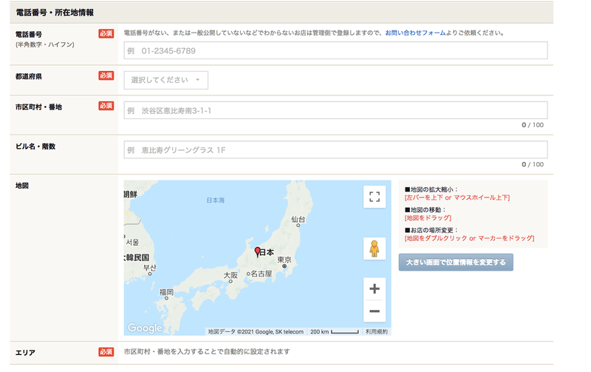Click the 仙台 city marker on map
This screenshot has width=591, height=372.
(298, 219)
